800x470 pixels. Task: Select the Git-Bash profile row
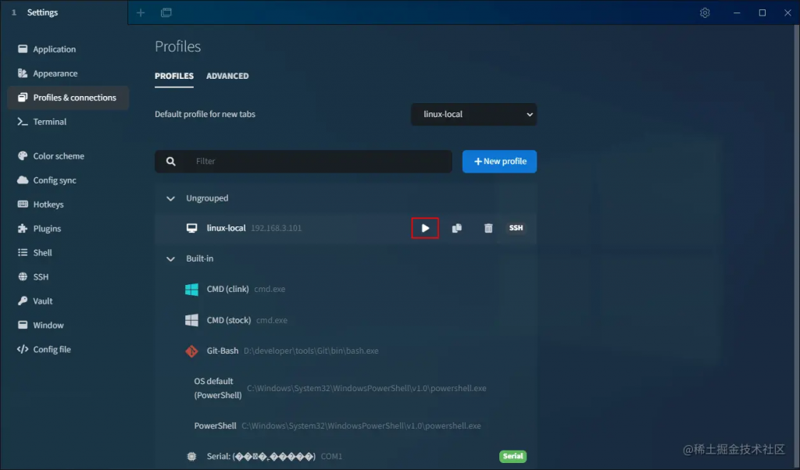coord(346,351)
